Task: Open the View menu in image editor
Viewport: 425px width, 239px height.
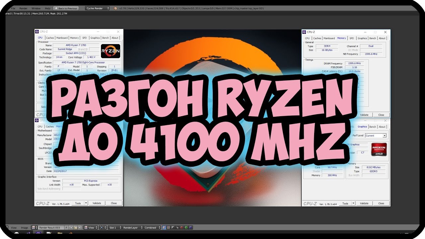Action: pyautogui.click(x=14, y=228)
